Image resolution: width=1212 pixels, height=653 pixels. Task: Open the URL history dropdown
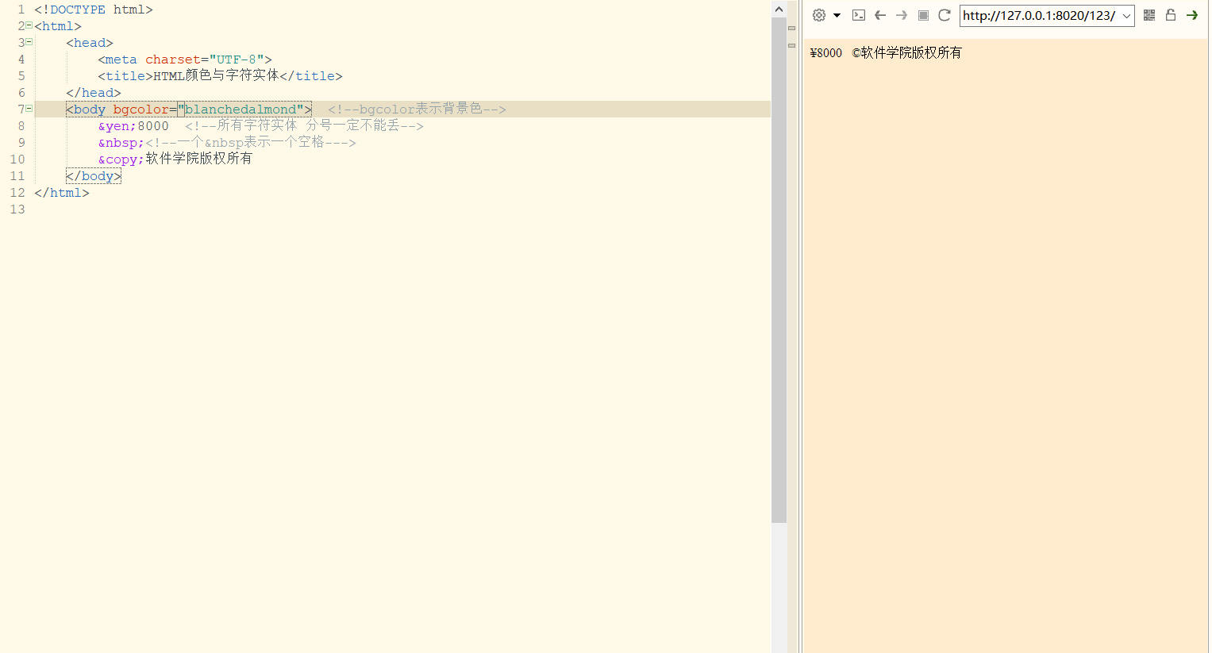1126,16
